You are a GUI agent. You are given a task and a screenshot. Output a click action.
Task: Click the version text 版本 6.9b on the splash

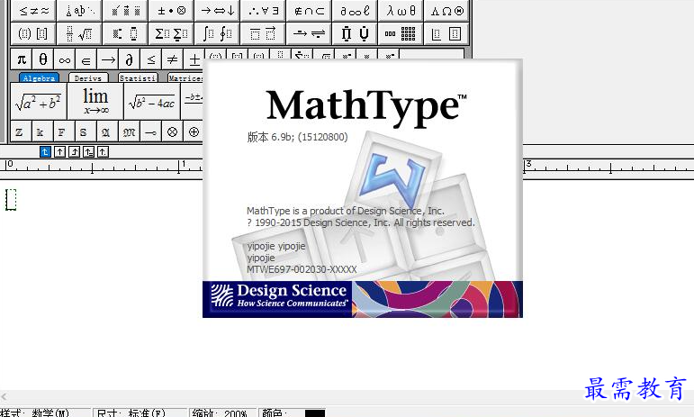[297, 137]
